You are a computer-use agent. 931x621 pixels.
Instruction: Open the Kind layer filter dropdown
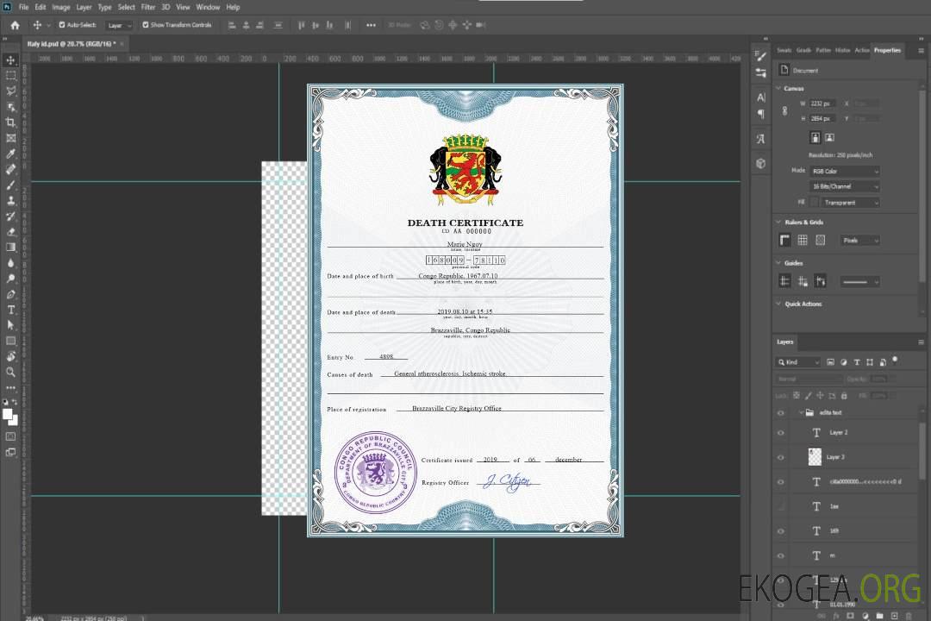coord(798,362)
